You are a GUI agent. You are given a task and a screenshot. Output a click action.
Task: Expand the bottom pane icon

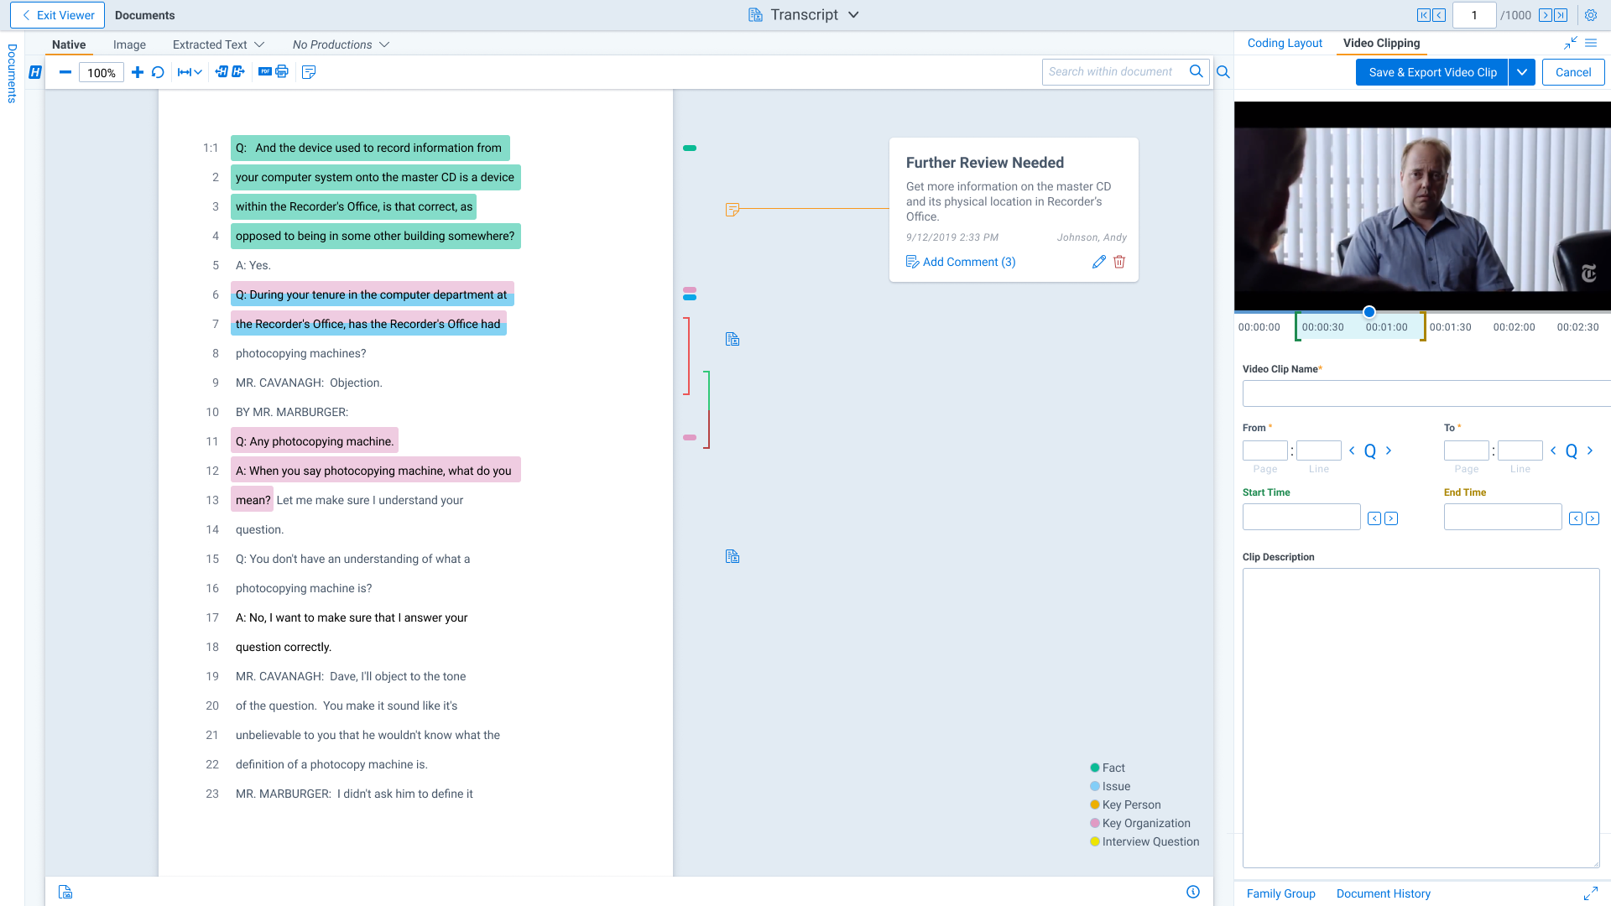pyautogui.click(x=1591, y=893)
